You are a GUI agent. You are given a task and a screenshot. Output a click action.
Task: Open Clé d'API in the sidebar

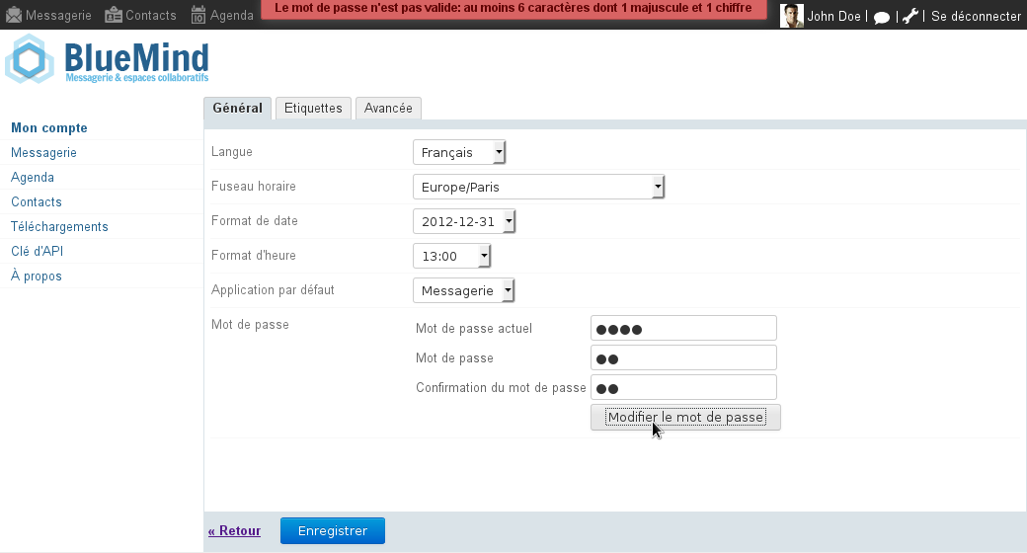click(37, 252)
